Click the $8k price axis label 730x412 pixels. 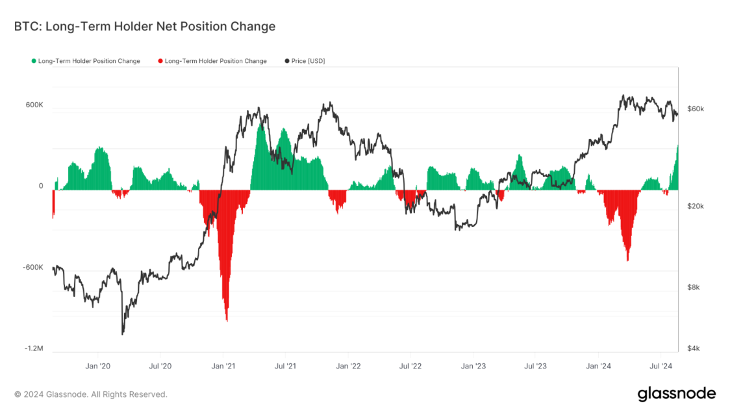point(694,287)
